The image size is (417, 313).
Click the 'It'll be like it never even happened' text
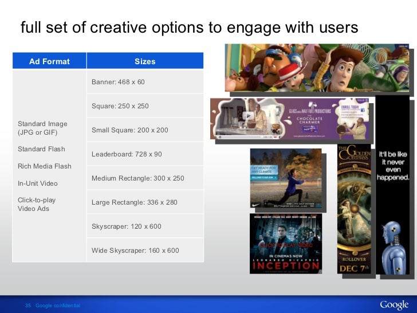pos(393,166)
